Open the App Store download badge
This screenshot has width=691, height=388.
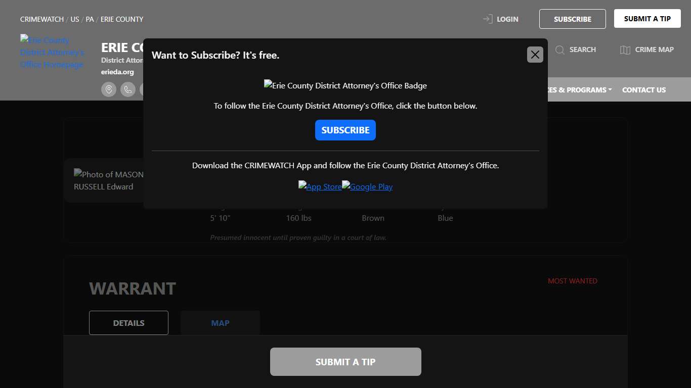[x=320, y=186]
